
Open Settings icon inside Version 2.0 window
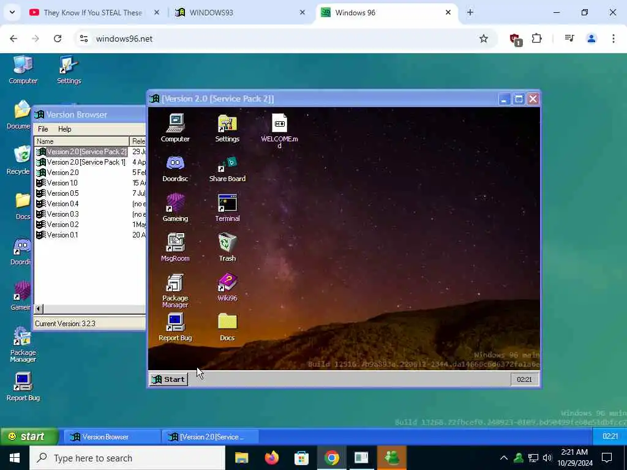click(x=227, y=128)
